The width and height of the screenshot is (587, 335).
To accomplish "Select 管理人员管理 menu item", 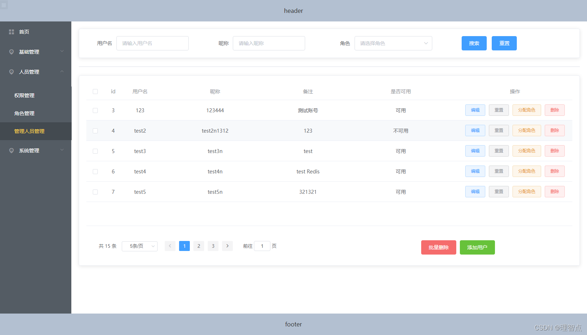I will 36,131.
